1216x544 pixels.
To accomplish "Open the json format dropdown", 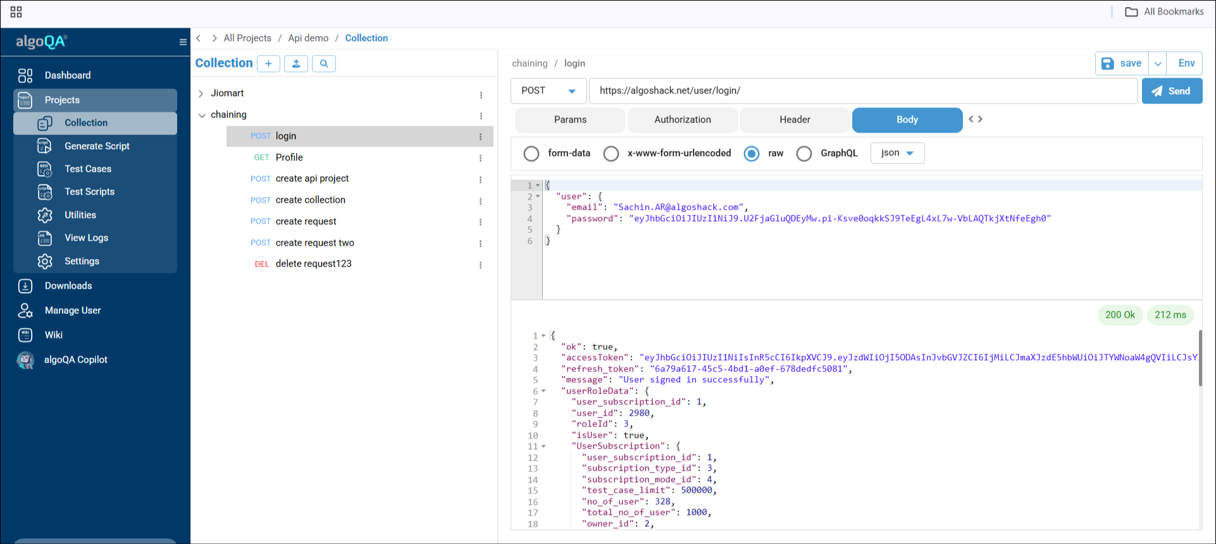I will point(897,153).
